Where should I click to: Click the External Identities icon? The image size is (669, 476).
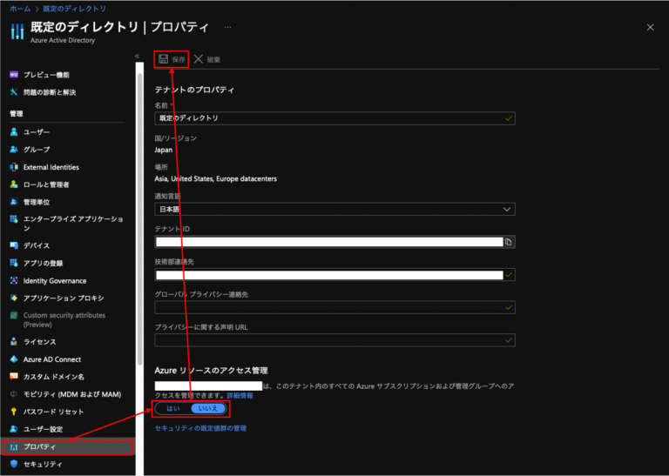(x=14, y=167)
